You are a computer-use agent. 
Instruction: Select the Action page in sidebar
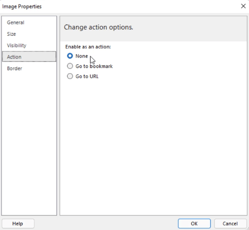pyautogui.click(x=29, y=57)
